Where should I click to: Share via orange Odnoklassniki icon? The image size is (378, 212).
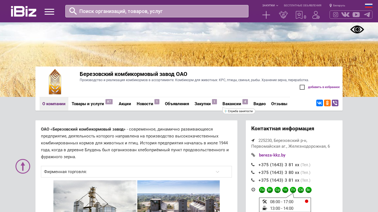[327, 103]
